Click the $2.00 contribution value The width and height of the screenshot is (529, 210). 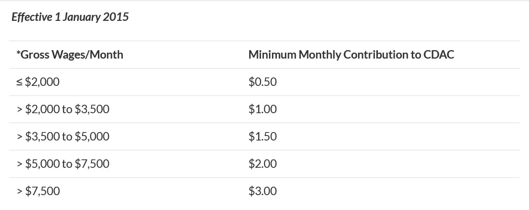[263, 164]
